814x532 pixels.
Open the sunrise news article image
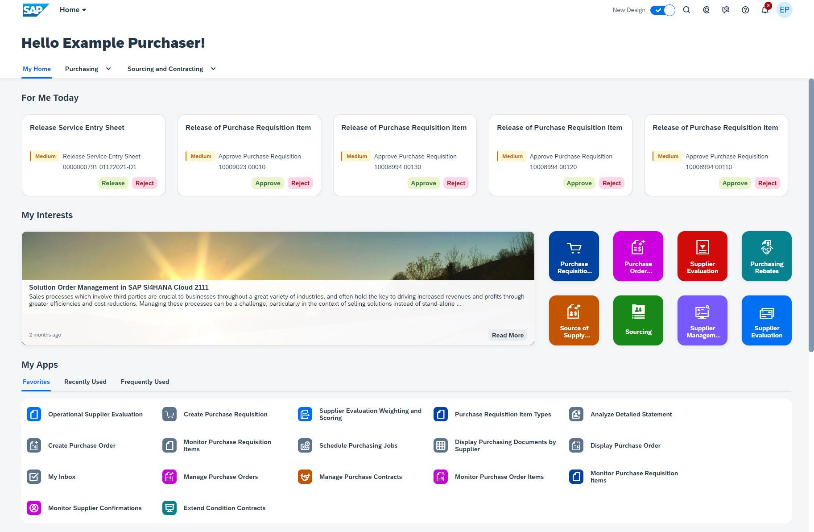(278, 256)
